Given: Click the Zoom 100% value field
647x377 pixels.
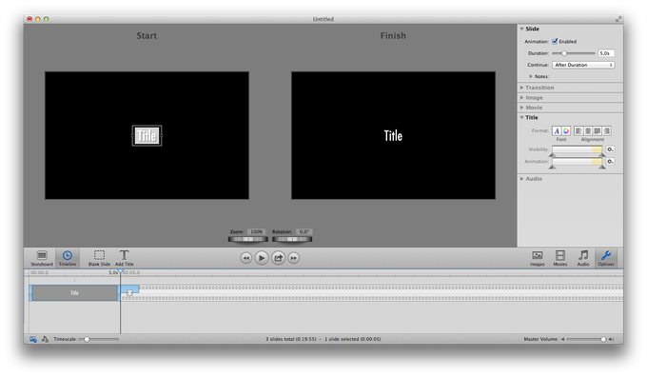Looking at the screenshot, I should (257, 231).
